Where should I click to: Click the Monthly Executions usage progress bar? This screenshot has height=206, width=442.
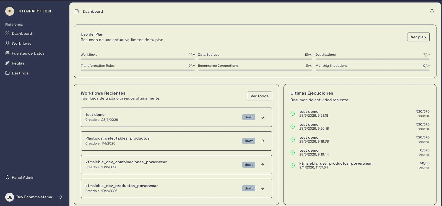373,70
